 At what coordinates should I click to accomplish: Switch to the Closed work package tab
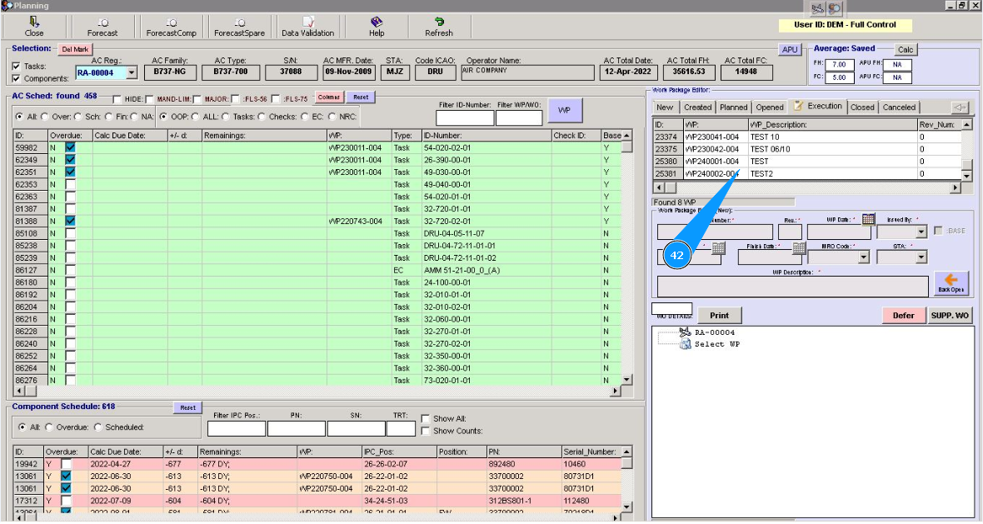862,107
